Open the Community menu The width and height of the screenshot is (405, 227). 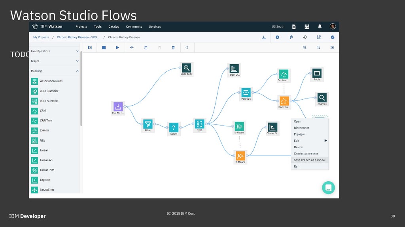click(x=134, y=26)
